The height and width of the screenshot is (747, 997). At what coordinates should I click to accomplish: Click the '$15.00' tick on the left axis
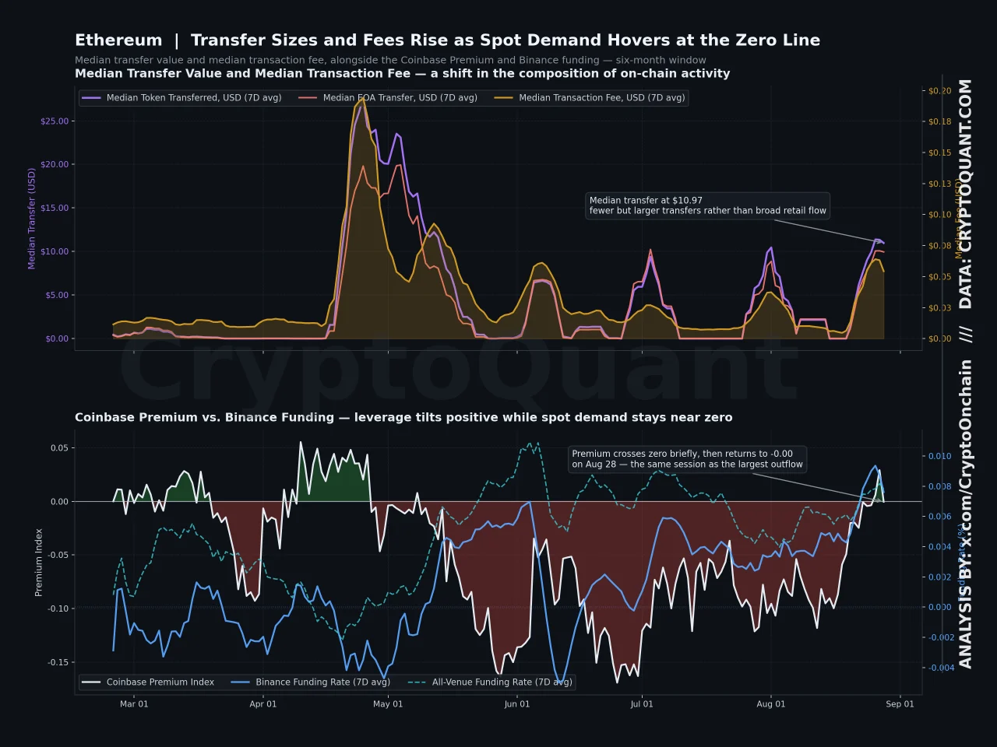54,209
